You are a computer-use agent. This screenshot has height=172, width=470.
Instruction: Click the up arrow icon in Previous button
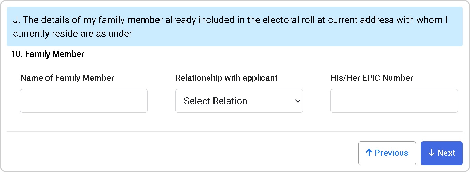tap(369, 153)
